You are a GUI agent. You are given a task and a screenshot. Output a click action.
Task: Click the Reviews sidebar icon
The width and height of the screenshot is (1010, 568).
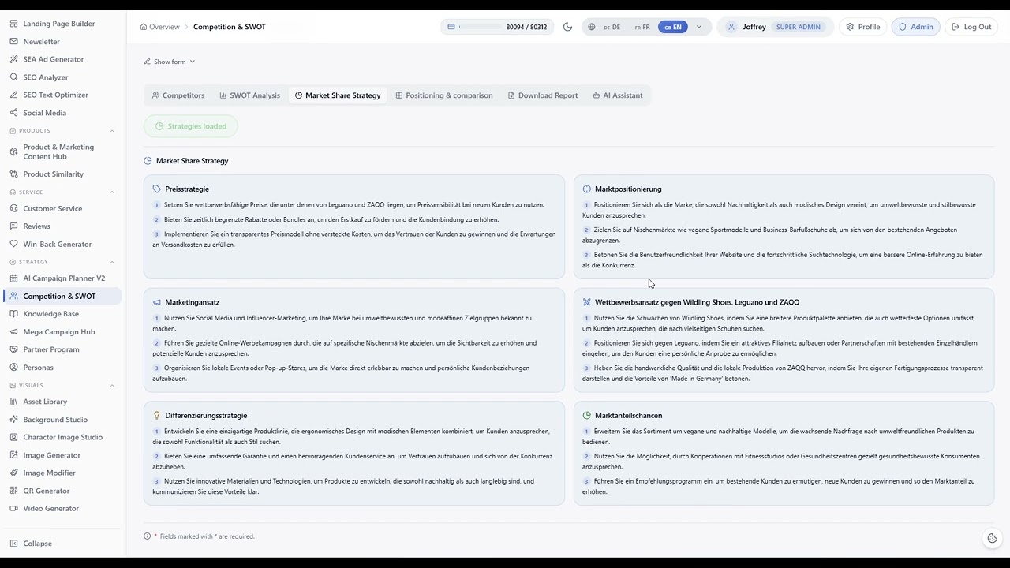pyautogui.click(x=14, y=226)
